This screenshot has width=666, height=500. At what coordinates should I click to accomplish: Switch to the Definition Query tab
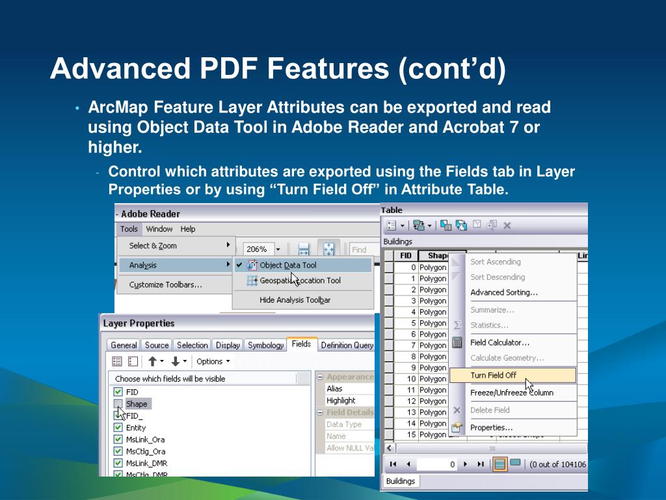point(347,345)
